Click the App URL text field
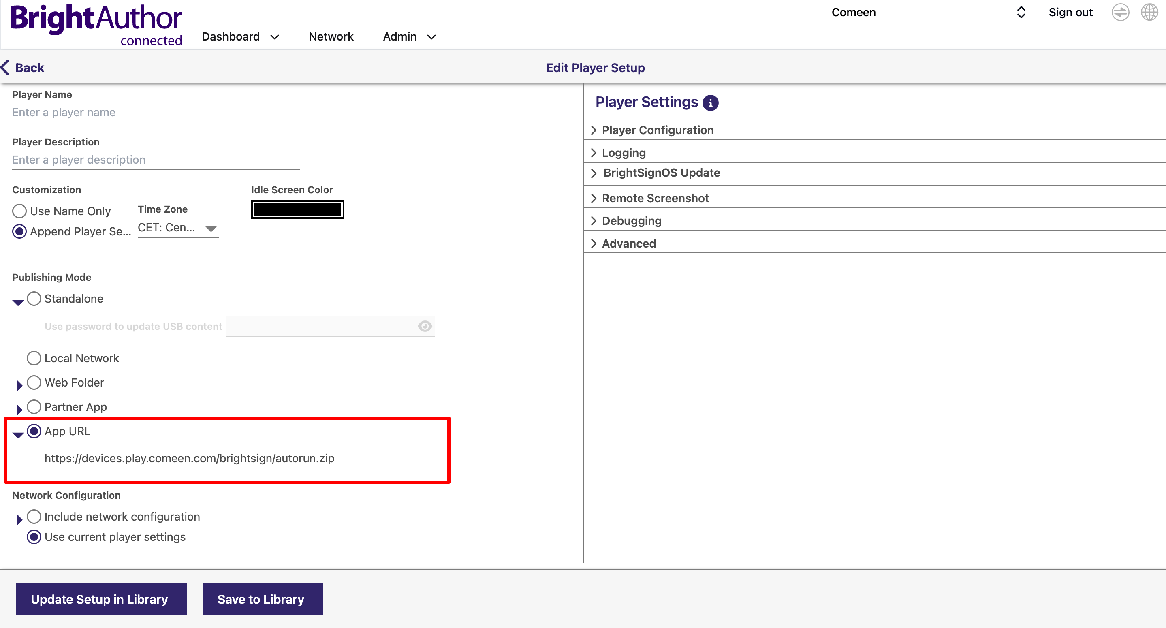 click(x=233, y=458)
